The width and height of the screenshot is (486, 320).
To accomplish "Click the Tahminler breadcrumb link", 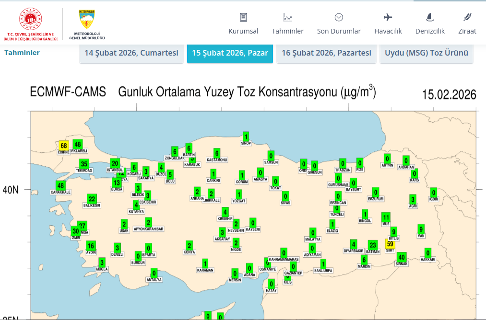I will [x=22, y=53].
